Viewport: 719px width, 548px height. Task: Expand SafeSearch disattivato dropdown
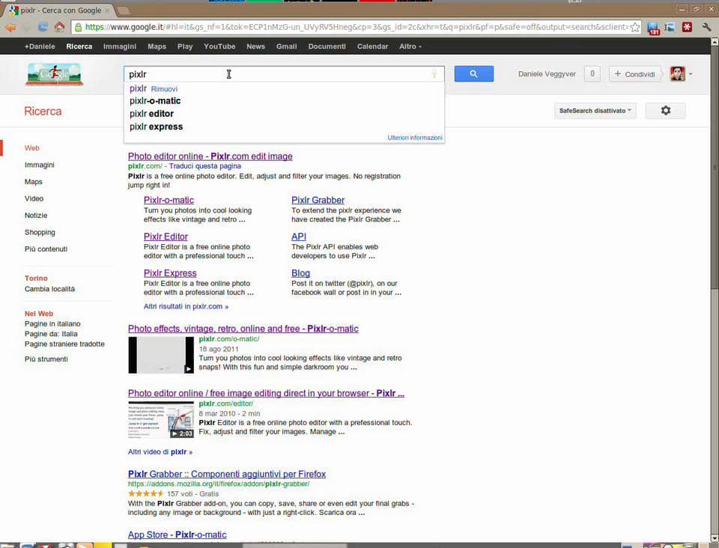(595, 111)
